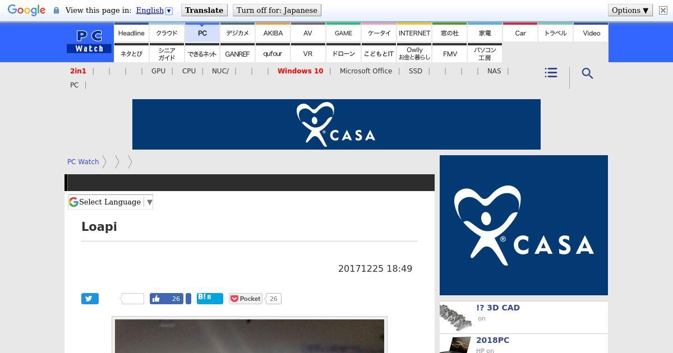Click the PC Watch logo
The image size is (673, 353).
tap(89, 41)
